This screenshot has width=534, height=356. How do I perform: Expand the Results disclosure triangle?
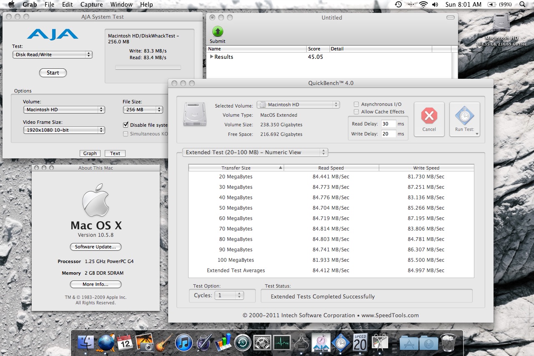[x=212, y=57]
